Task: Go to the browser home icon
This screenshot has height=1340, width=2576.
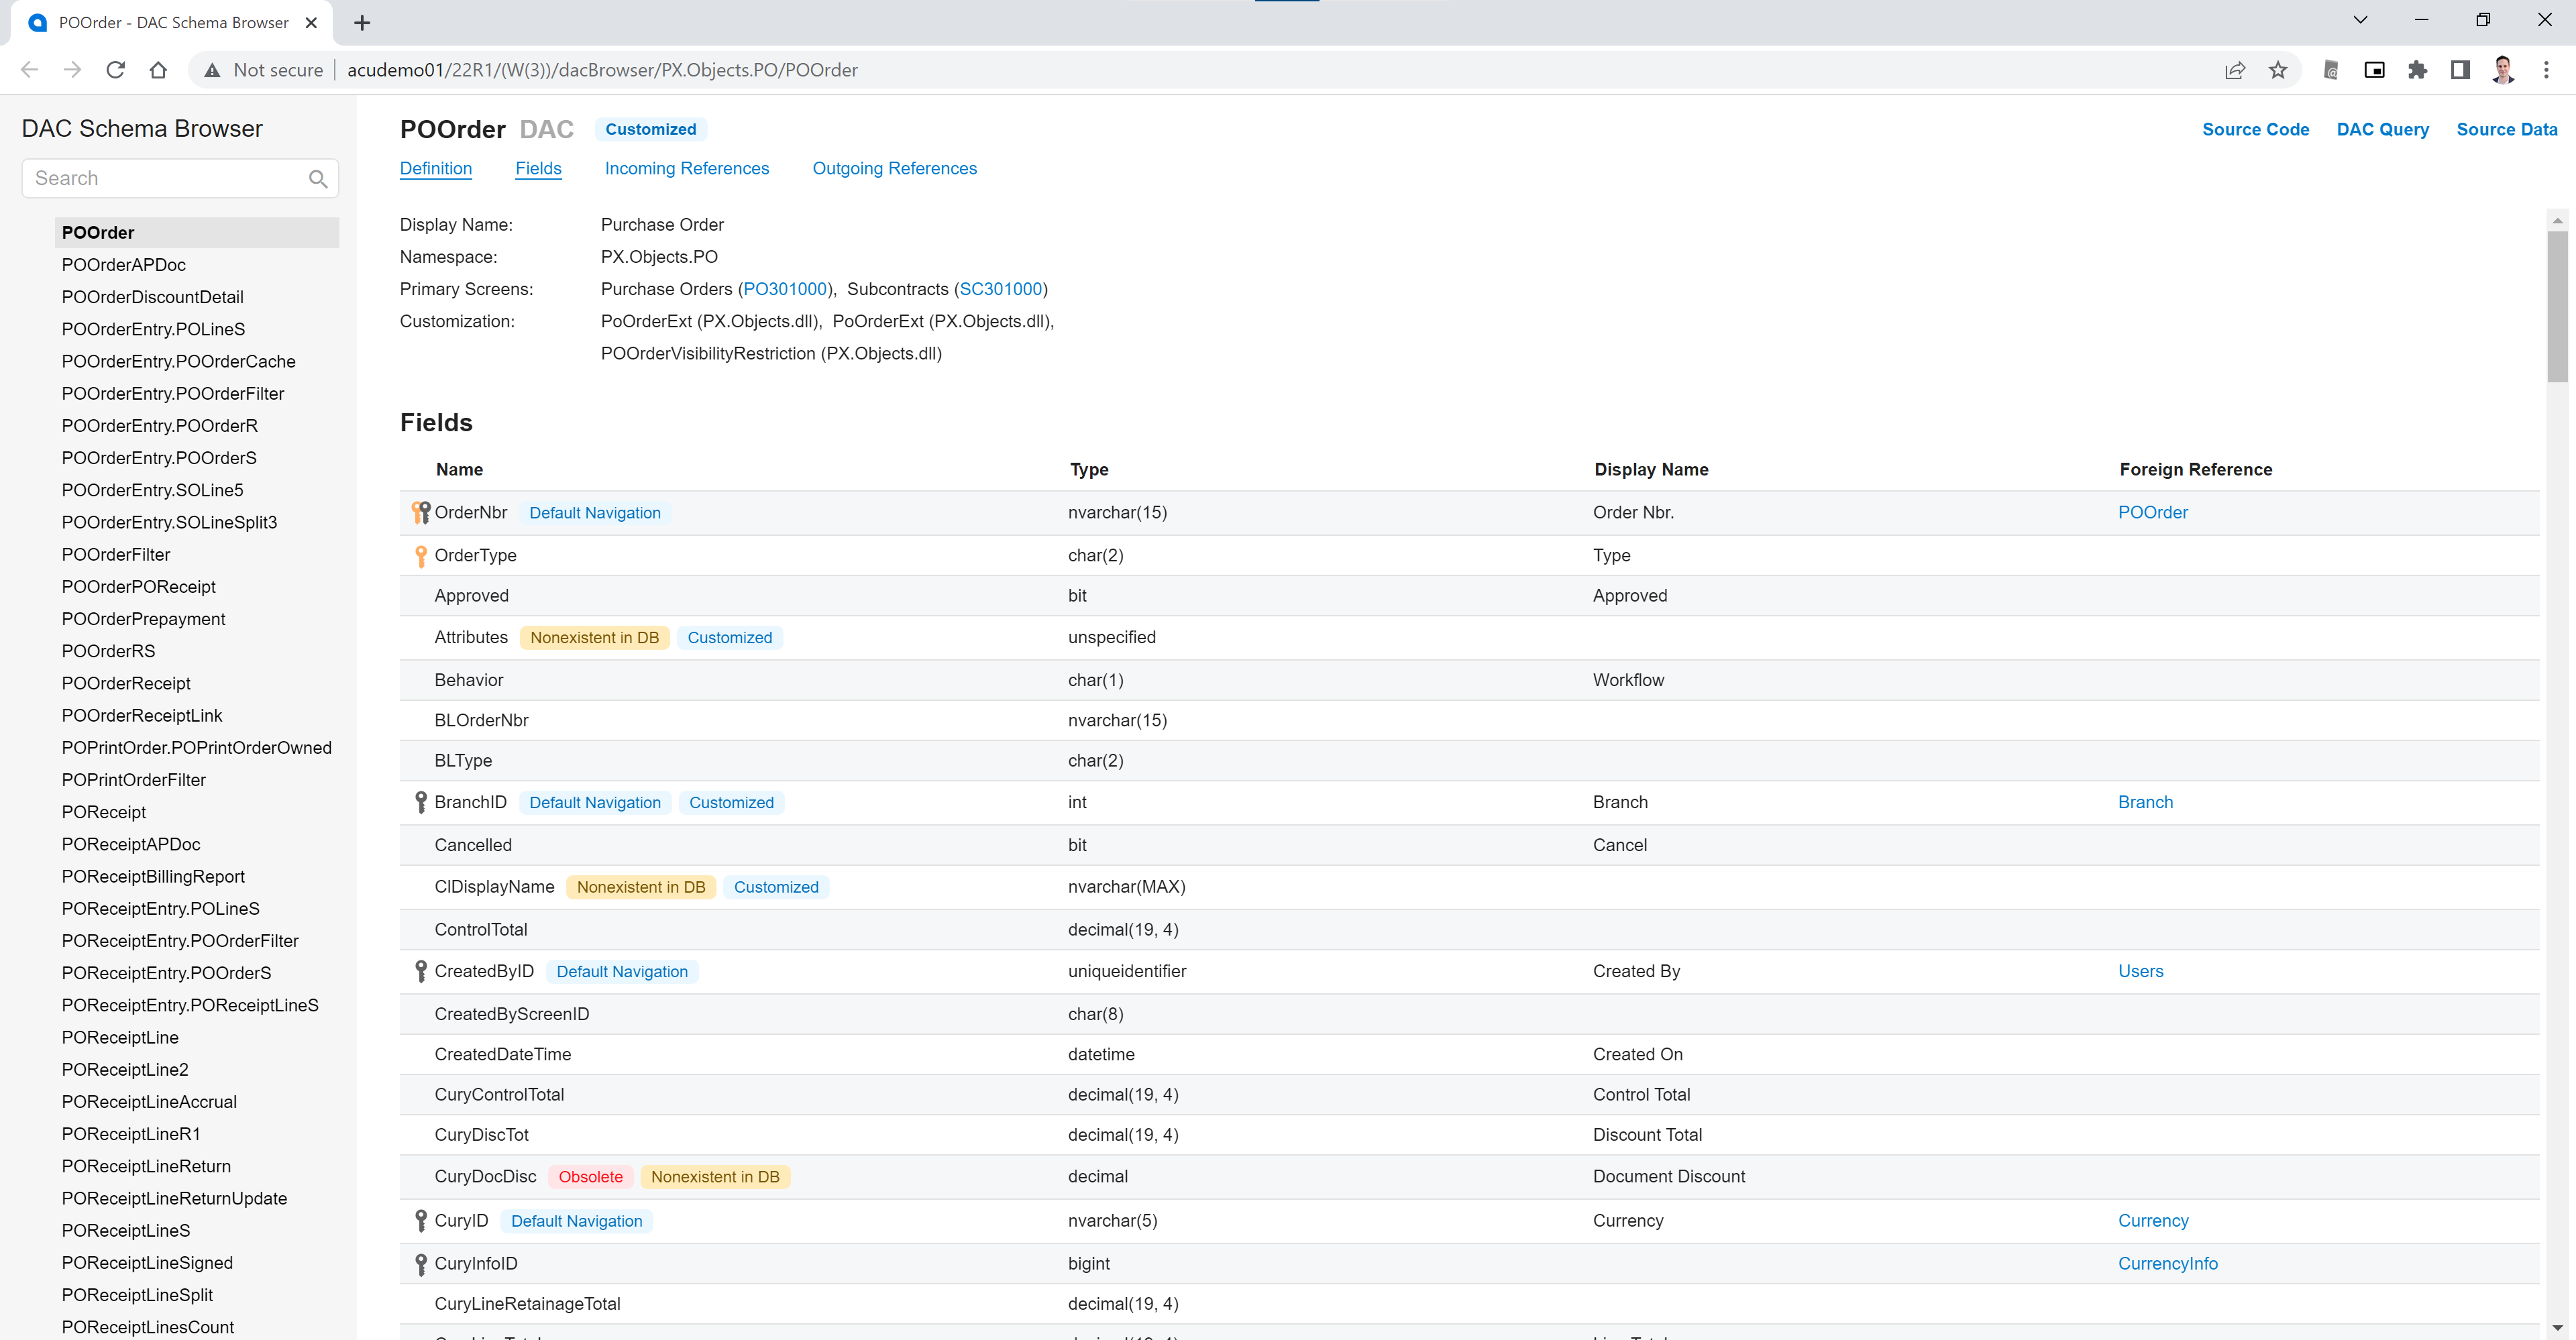Action: coord(158,70)
